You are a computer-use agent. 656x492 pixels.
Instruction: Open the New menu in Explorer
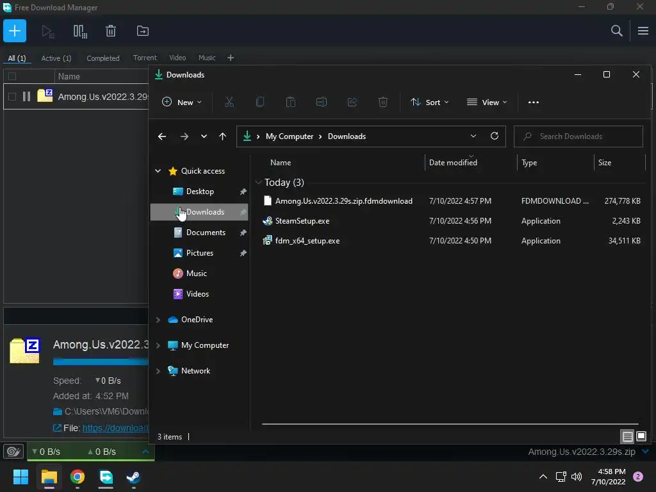182,102
